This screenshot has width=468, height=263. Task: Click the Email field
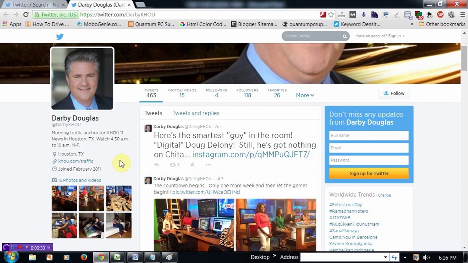click(369, 148)
